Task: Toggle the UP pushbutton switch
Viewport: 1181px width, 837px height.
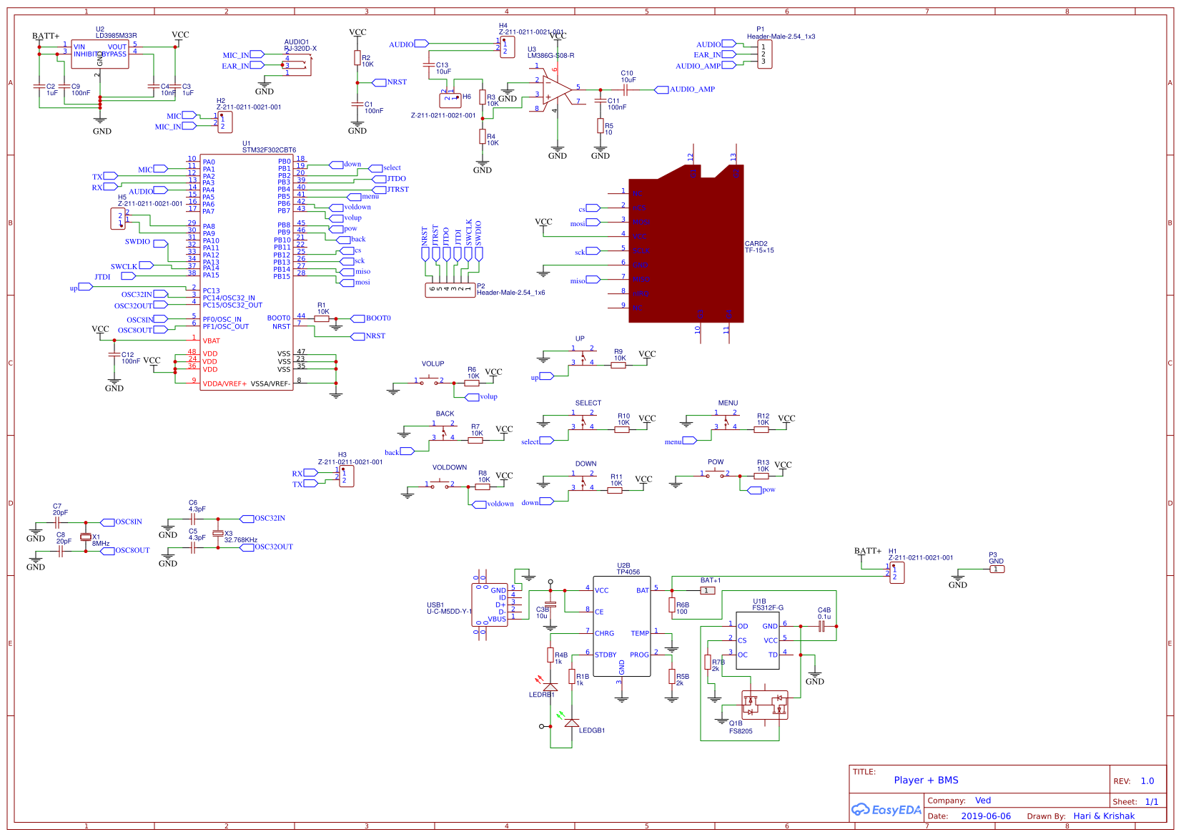Action: coord(583,358)
